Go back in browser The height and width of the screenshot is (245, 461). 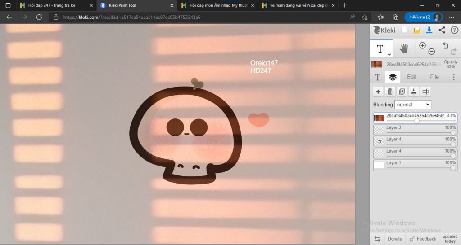[9, 17]
